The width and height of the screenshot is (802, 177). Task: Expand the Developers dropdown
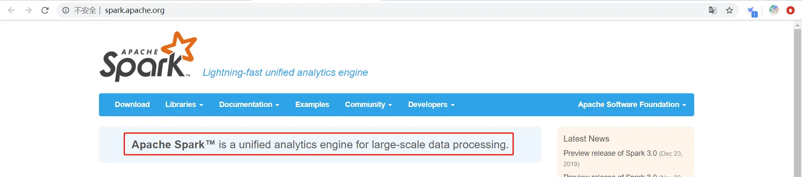point(431,105)
